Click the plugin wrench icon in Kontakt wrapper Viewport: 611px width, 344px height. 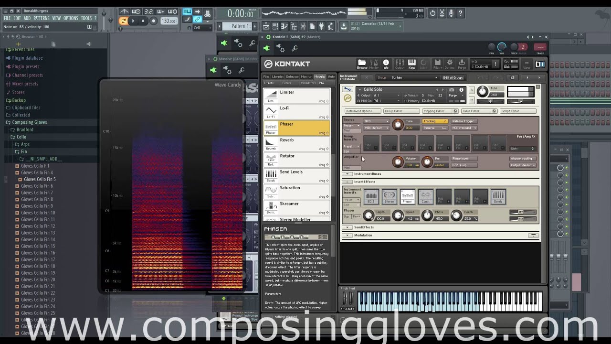coord(295,48)
